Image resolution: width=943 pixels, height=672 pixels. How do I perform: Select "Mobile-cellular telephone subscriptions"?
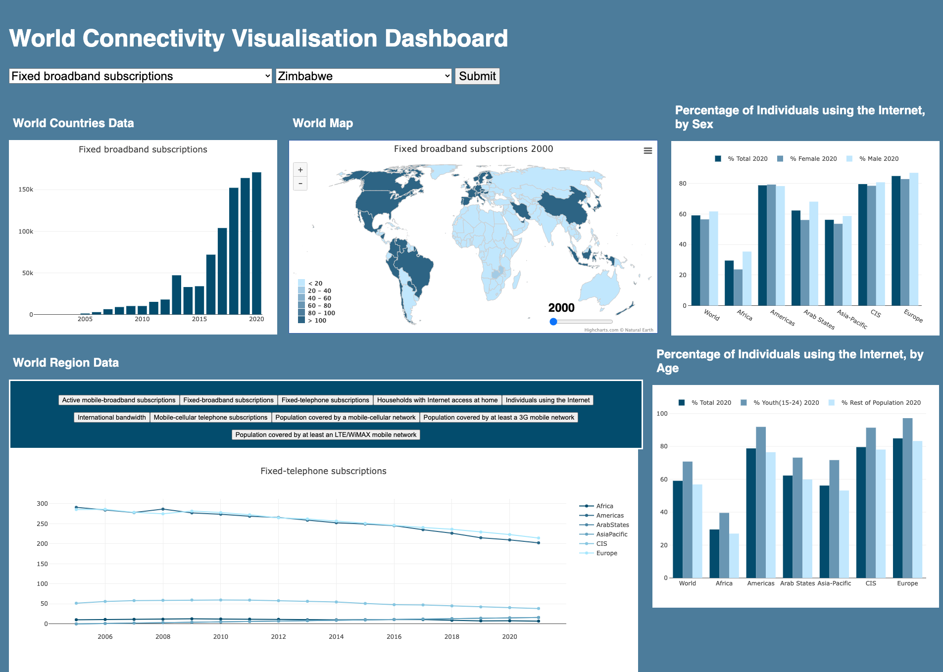(x=210, y=417)
